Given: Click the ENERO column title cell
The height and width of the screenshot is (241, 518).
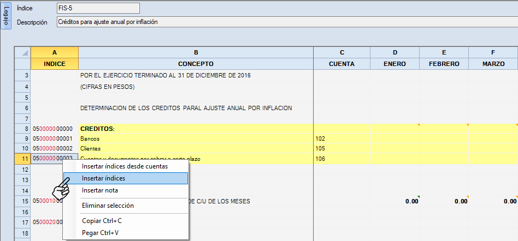Looking at the screenshot, I should coord(395,64).
